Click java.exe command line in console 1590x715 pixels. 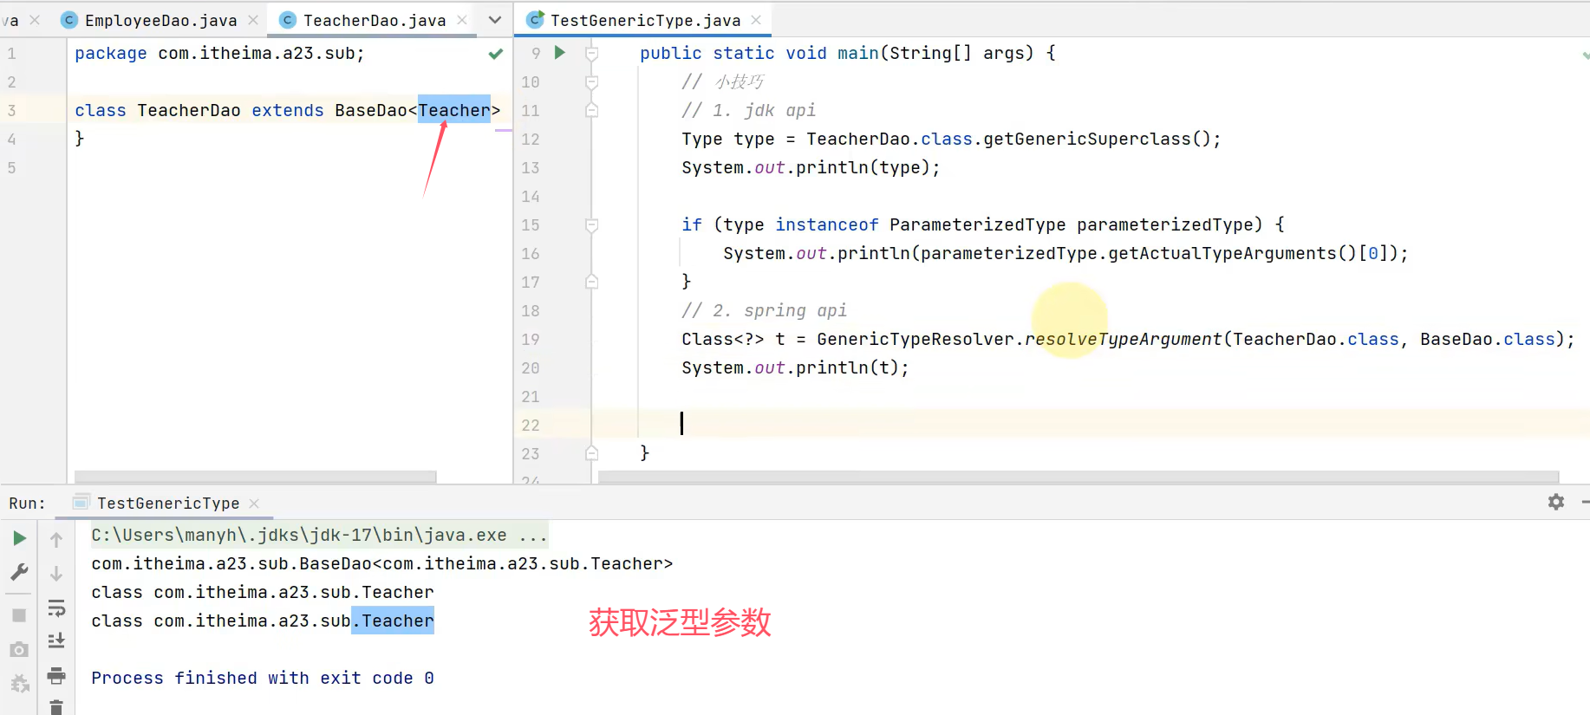319,535
